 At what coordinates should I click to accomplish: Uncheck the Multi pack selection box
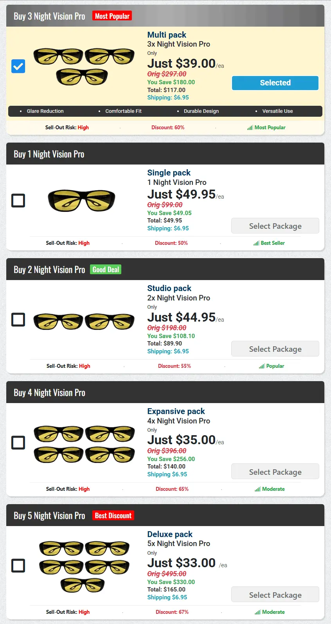pos(18,66)
